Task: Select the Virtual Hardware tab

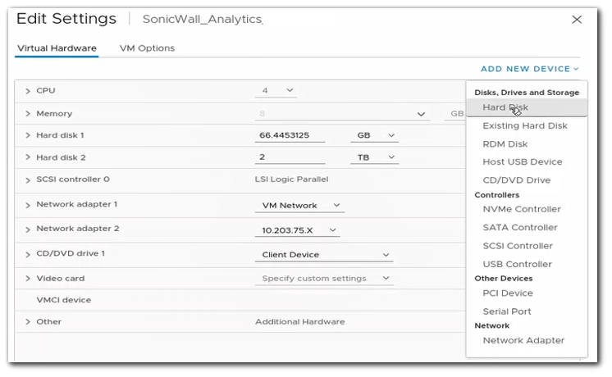Action: click(x=57, y=48)
